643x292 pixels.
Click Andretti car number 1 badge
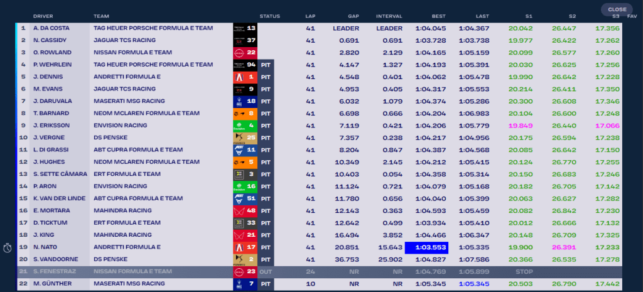coord(246,77)
